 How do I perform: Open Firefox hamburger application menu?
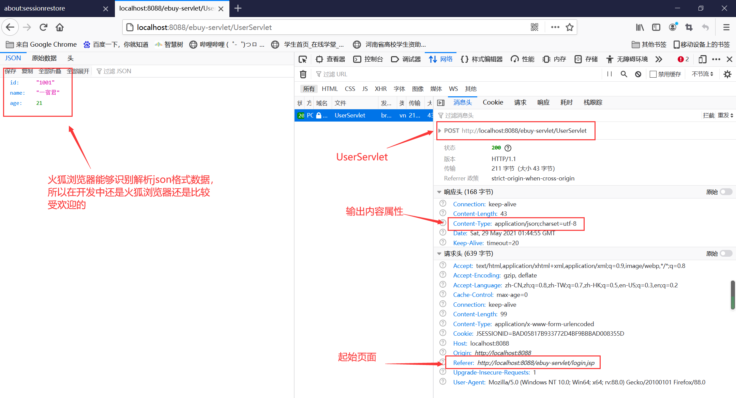(x=726, y=27)
